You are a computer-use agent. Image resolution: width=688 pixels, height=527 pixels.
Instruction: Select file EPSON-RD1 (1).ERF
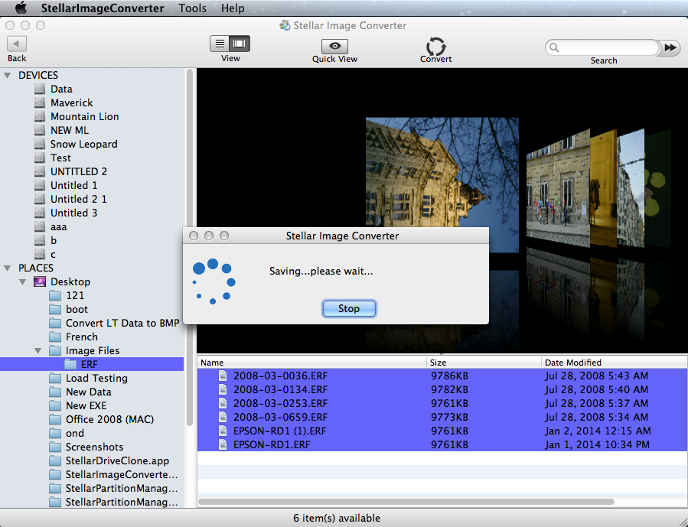pyautogui.click(x=442, y=431)
